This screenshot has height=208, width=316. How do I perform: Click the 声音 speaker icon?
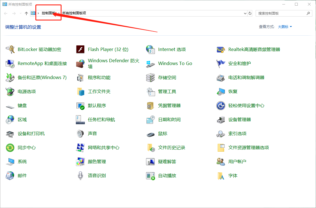[80, 134]
